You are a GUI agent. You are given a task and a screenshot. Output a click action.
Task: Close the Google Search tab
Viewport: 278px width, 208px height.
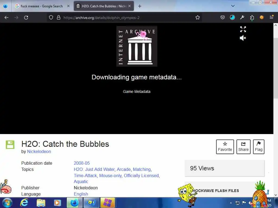(x=68, y=6)
